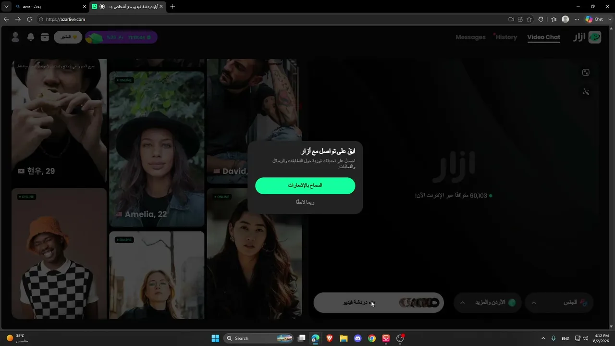Image resolution: width=615 pixels, height=346 pixels.
Task: Go back to the previous page
Action: [6, 19]
